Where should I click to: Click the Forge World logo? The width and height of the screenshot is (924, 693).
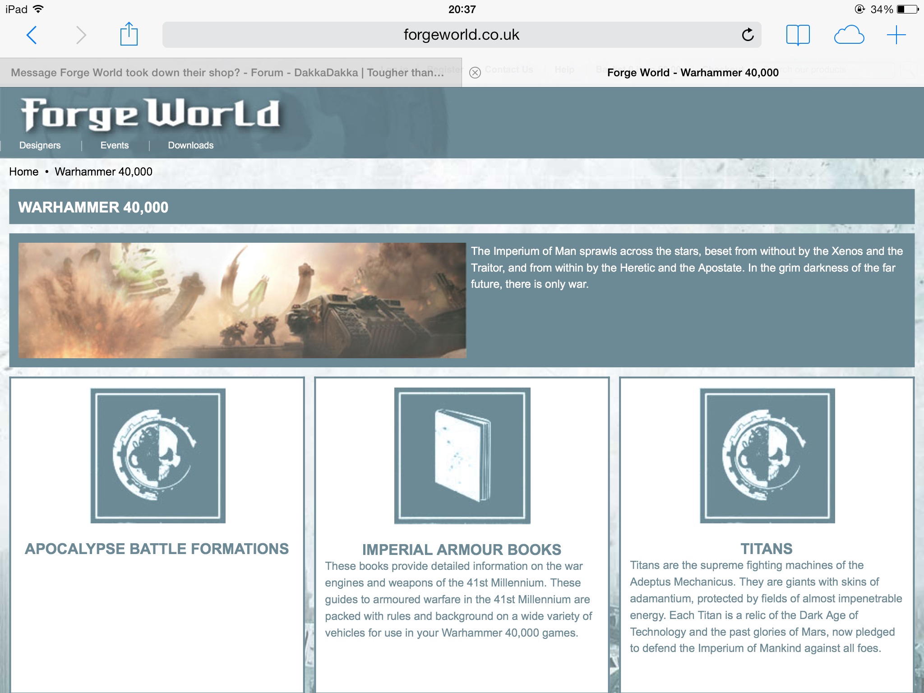coord(150,115)
